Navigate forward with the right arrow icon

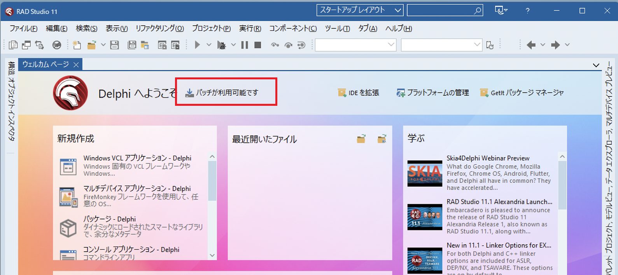pos(555,45)
